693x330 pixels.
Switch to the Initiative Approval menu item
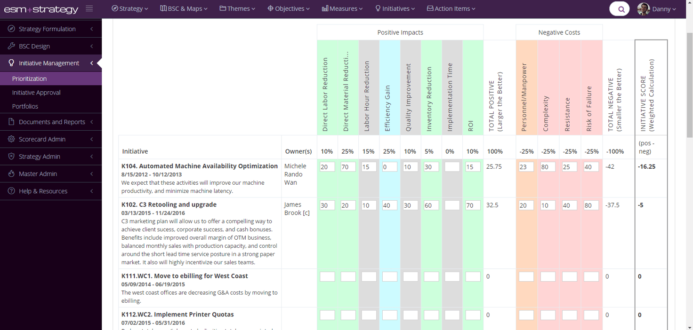[x=36, y=92]
